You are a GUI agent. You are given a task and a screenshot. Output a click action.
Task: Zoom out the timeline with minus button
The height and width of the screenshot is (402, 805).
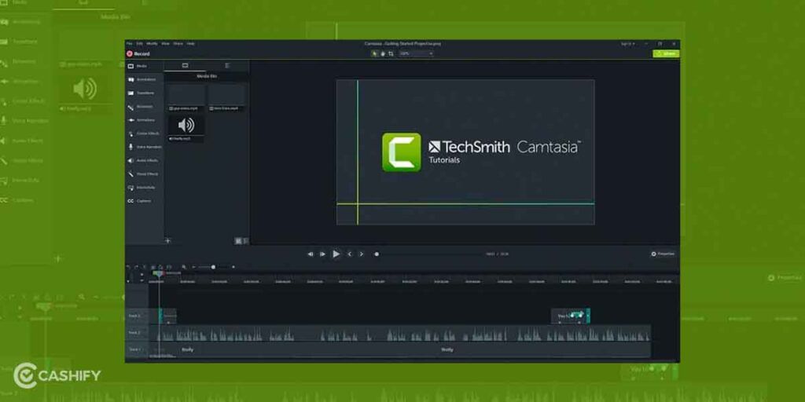(x=194, y=267)
